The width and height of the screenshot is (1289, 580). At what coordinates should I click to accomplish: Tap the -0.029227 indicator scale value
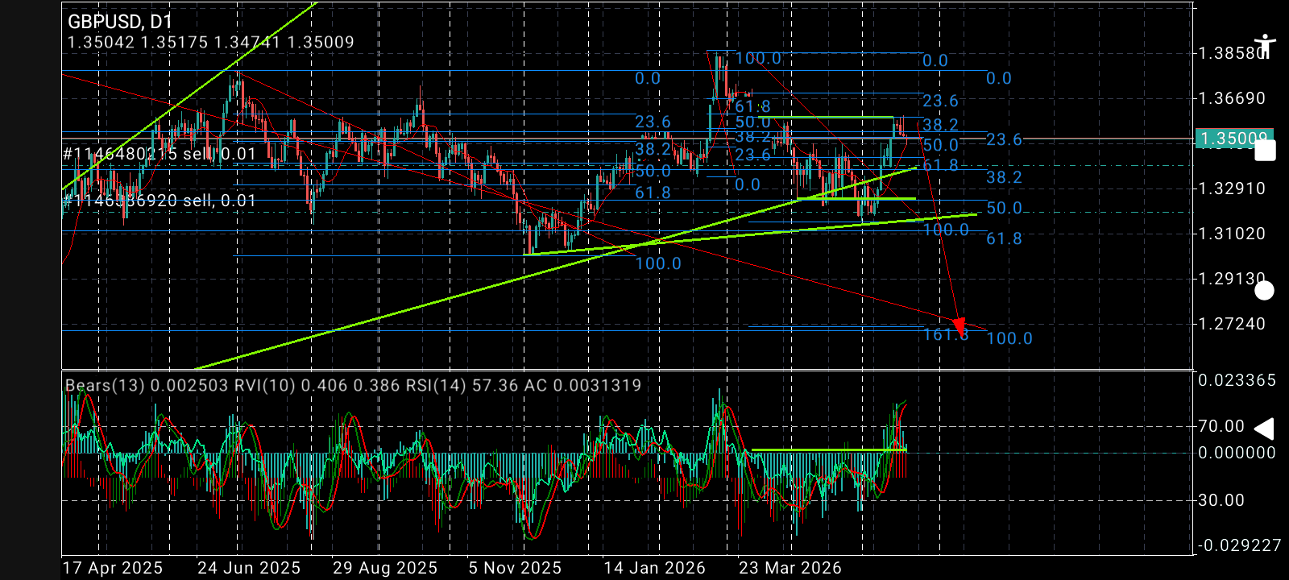point(1239,545)
